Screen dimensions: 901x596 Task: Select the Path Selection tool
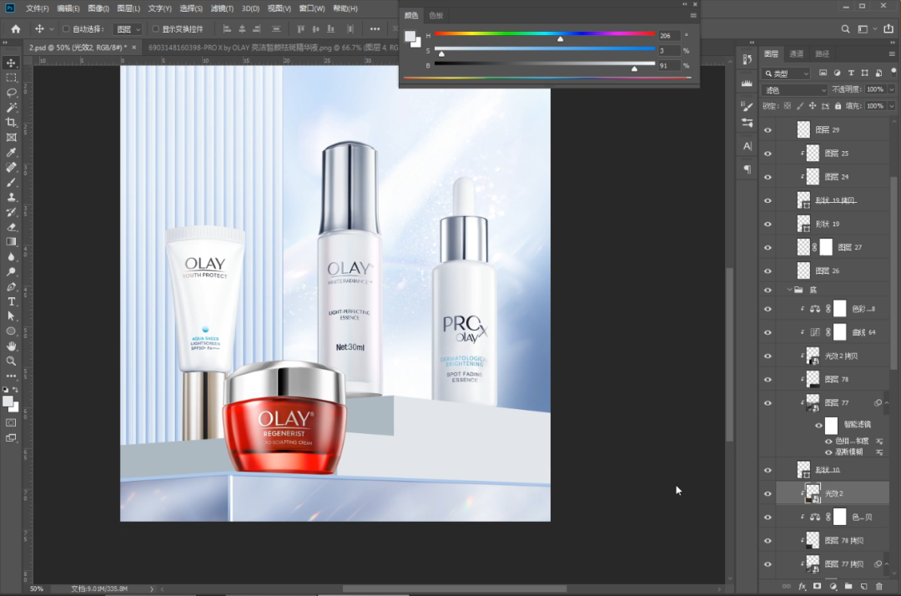11,316
